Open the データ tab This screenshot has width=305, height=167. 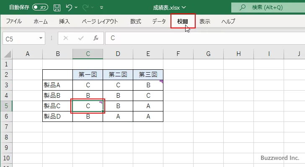coord(159,21)
